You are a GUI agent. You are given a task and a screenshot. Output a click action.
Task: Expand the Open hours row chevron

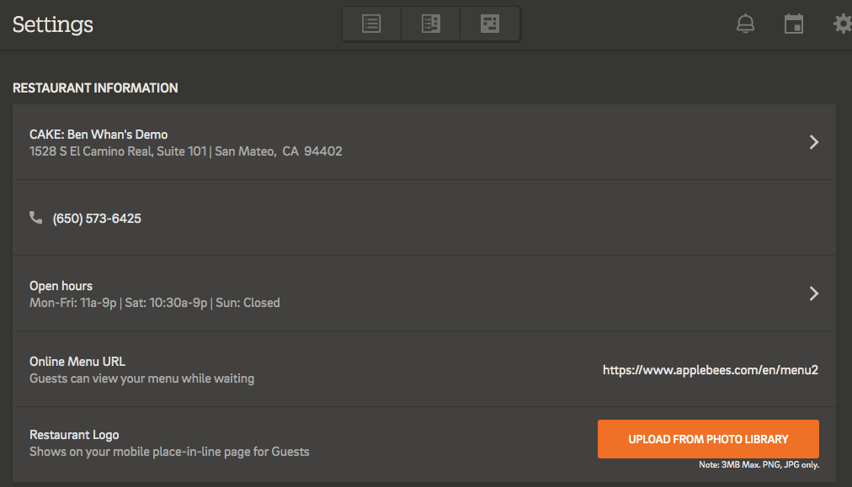pos(814,294)
